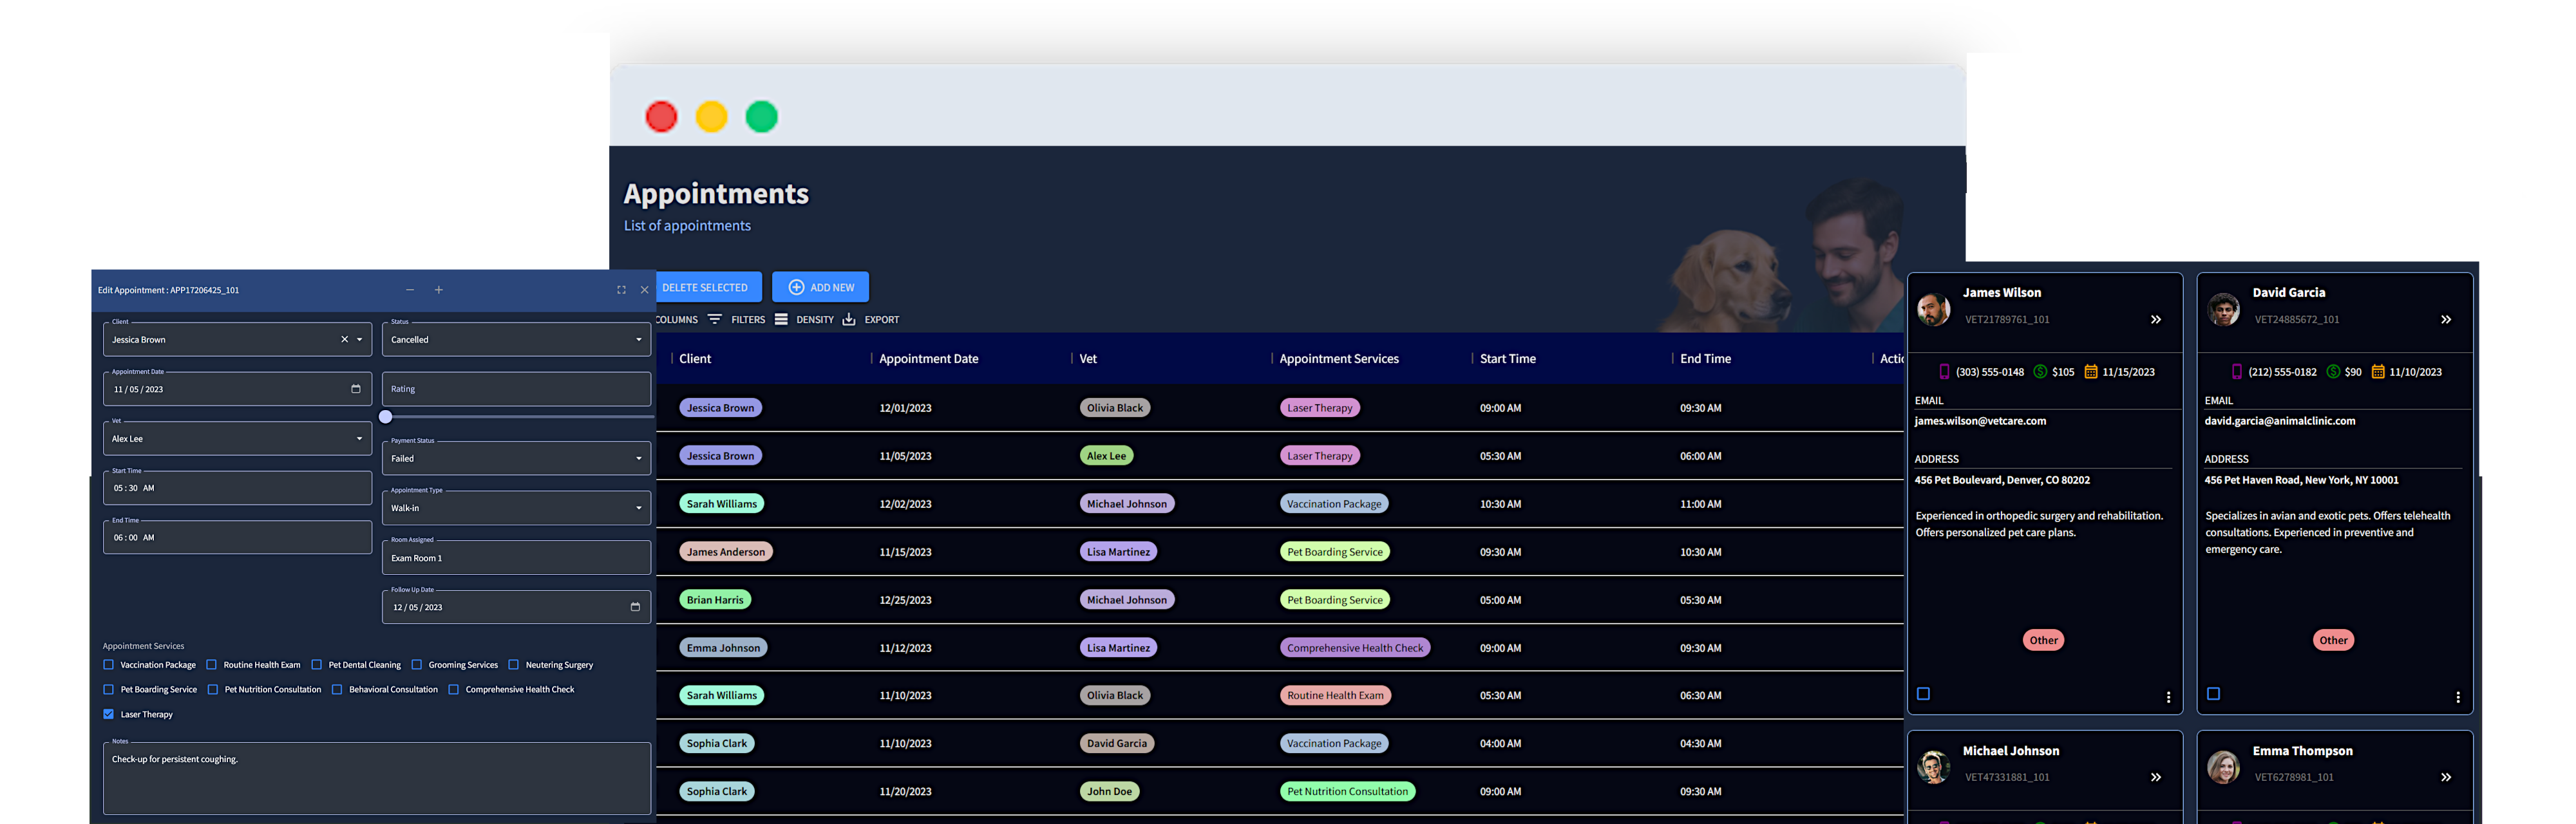The width and height of the screenshot is (2576, 824).
Task: Sort by the Client column header
Action: pyautogui.click(x=695, y=358)
